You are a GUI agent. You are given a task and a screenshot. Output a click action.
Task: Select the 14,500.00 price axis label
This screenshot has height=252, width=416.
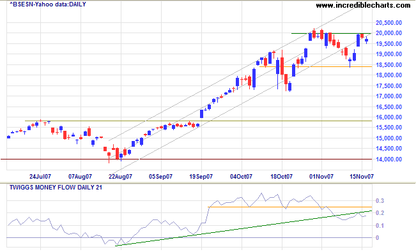coord(389,149)
